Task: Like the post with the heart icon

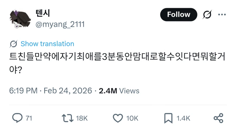Action: [118, 118]
